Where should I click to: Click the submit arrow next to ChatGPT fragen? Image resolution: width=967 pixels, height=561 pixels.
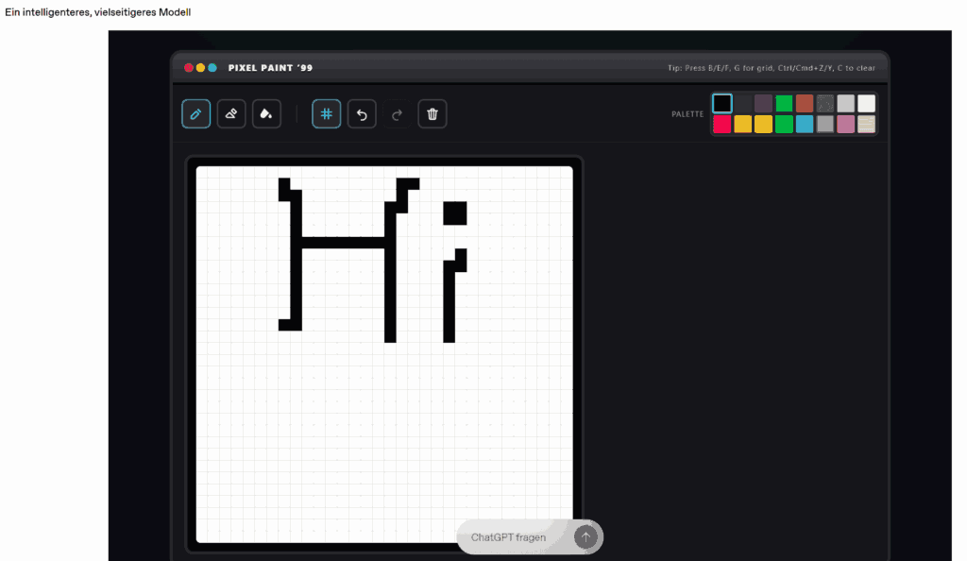tap(585, 536)
